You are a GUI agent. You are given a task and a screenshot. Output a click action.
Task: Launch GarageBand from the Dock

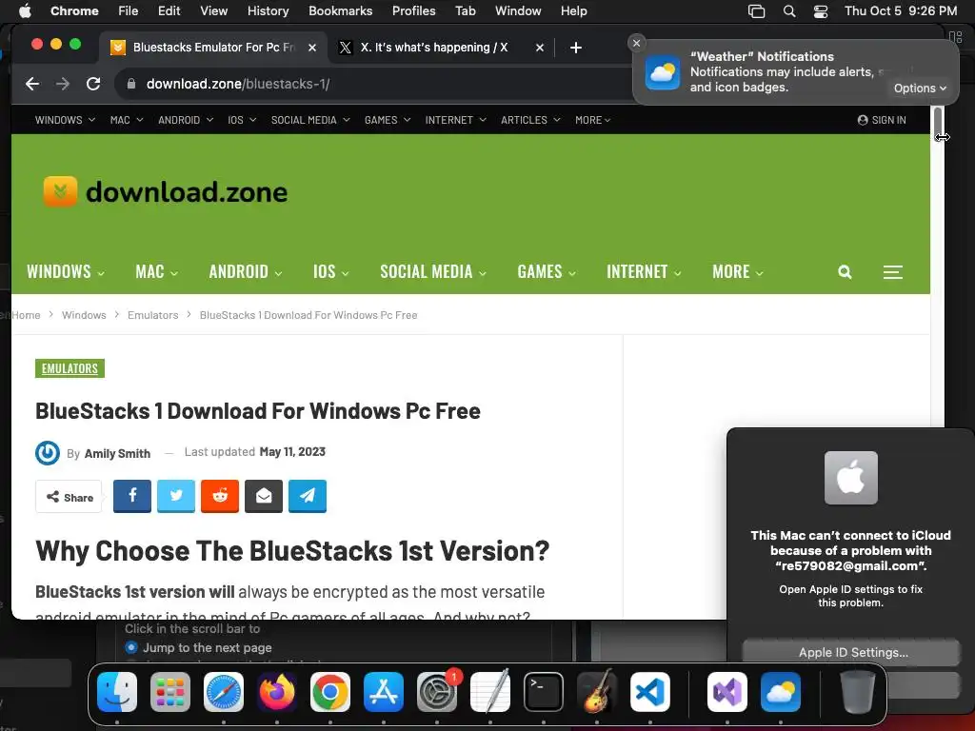pos(597,692)
